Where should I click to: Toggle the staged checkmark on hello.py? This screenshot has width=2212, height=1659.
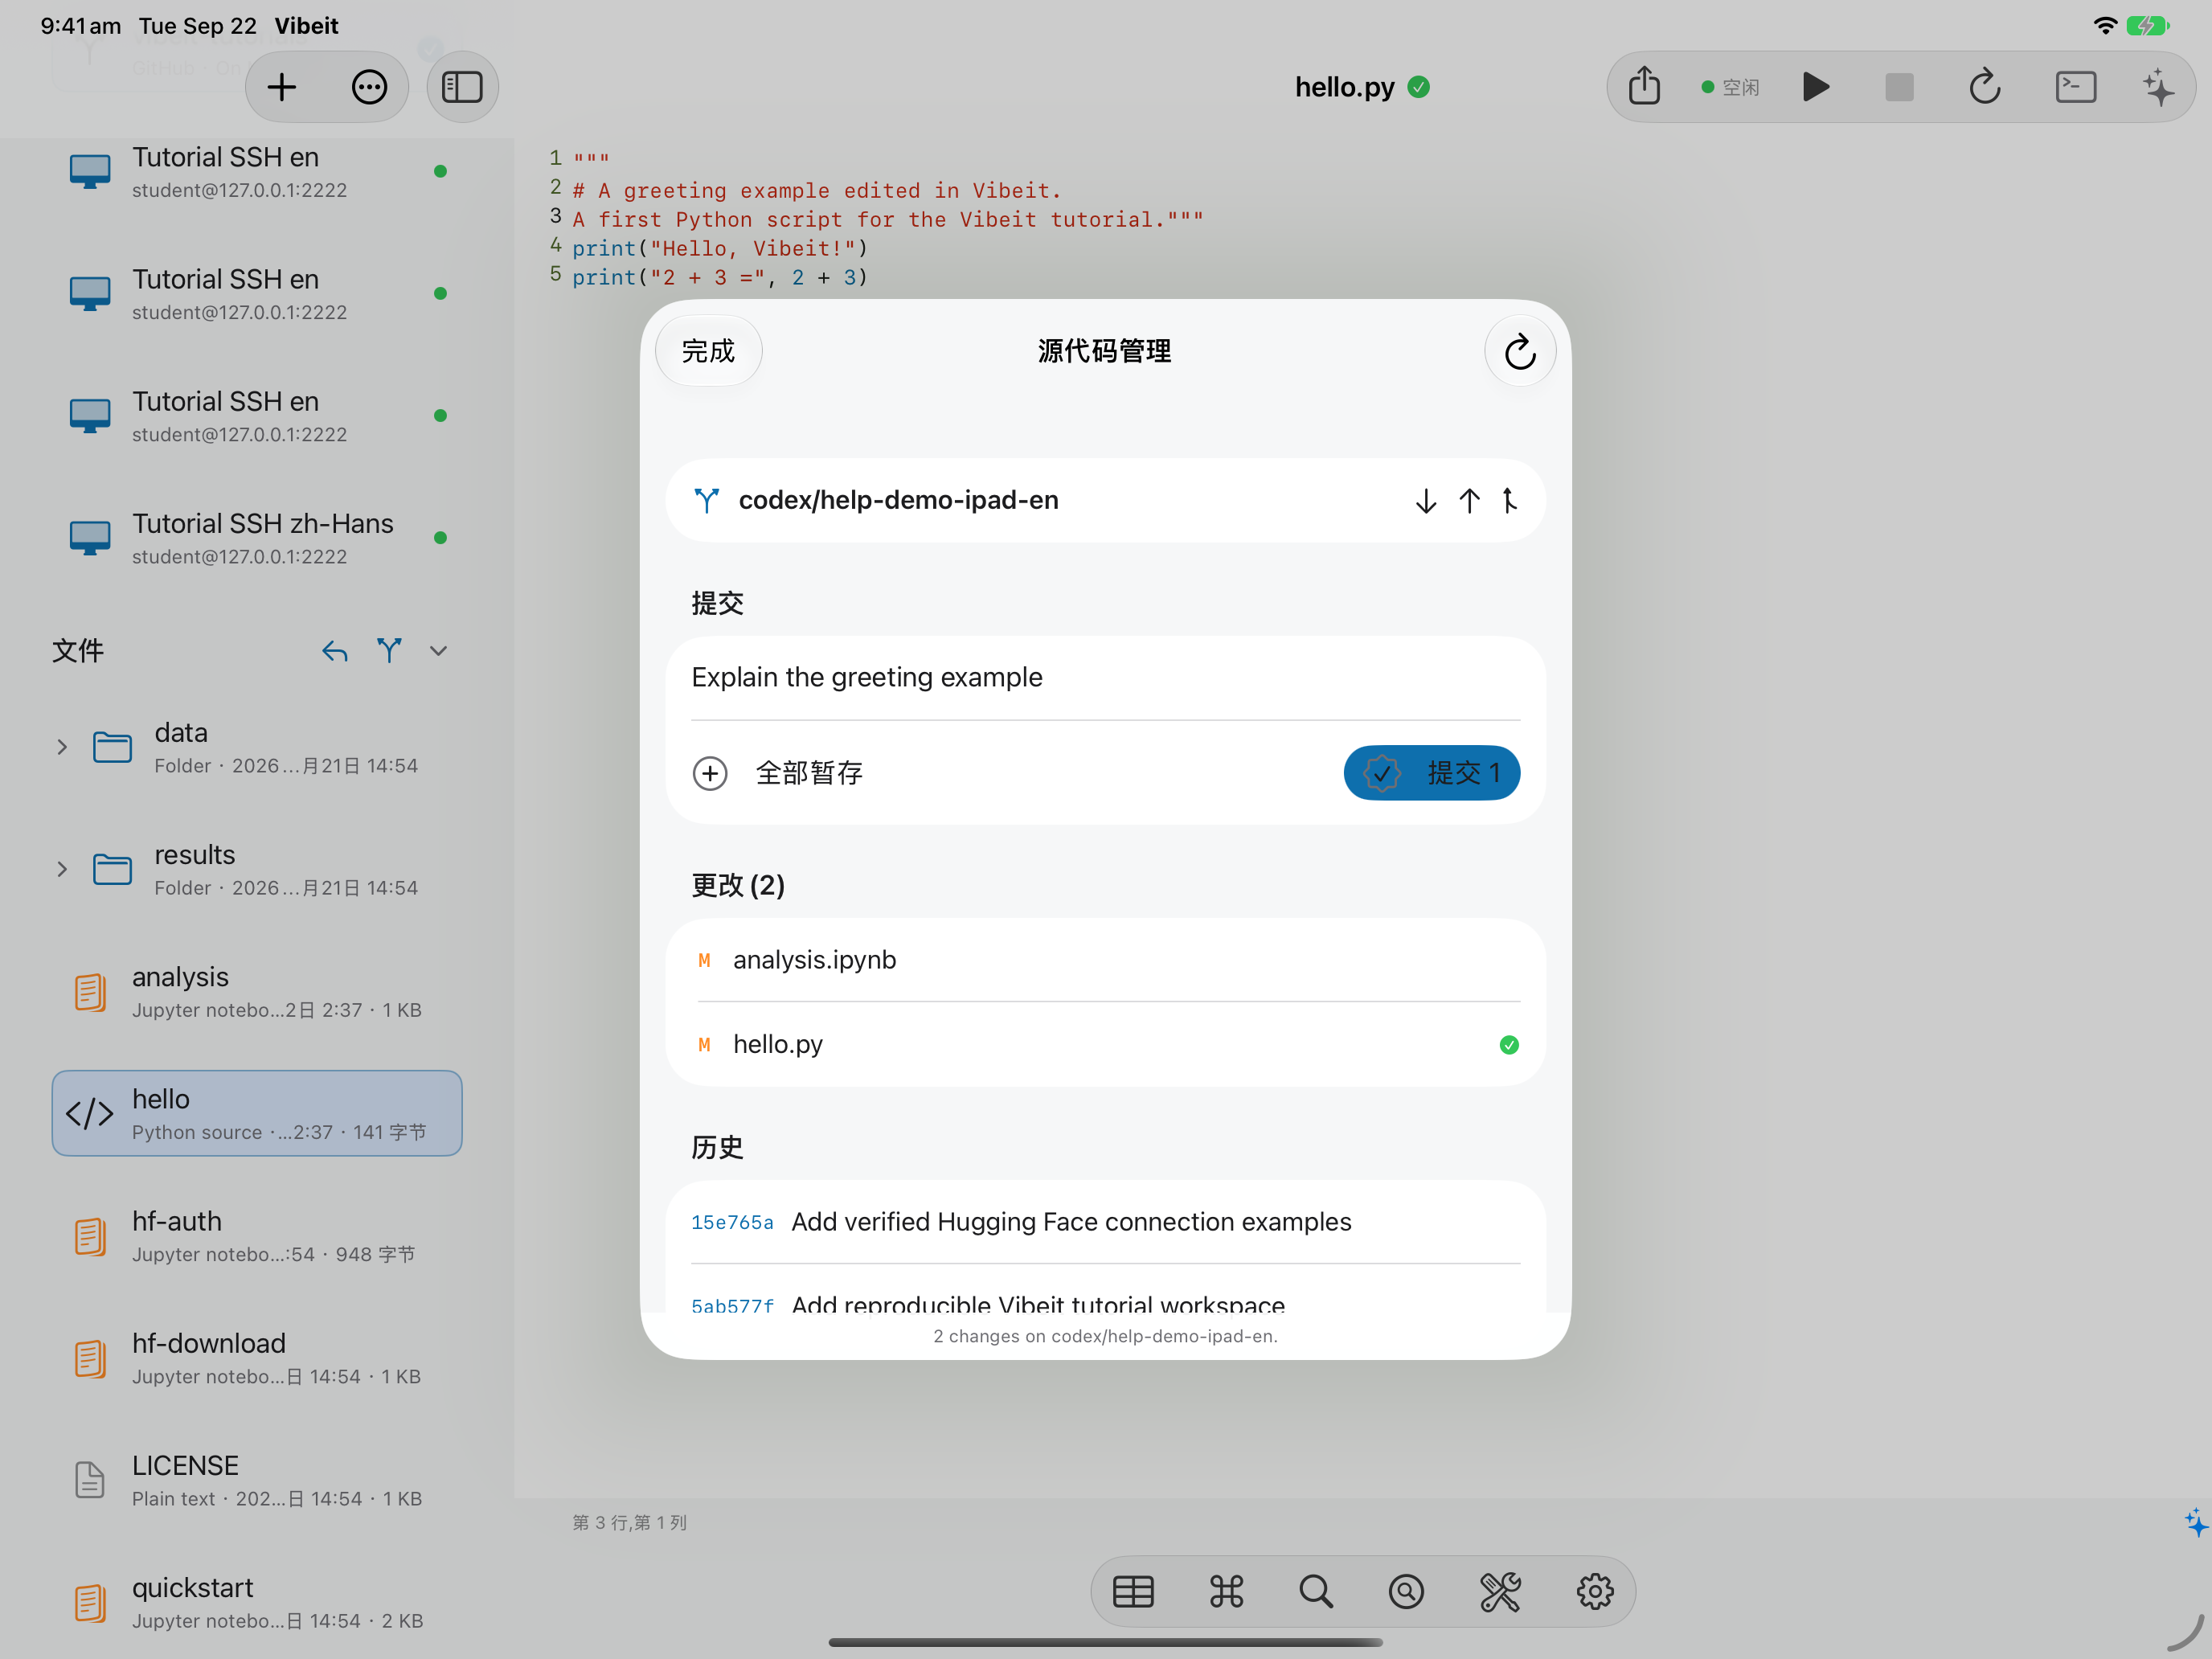tap(1509, 1044)
